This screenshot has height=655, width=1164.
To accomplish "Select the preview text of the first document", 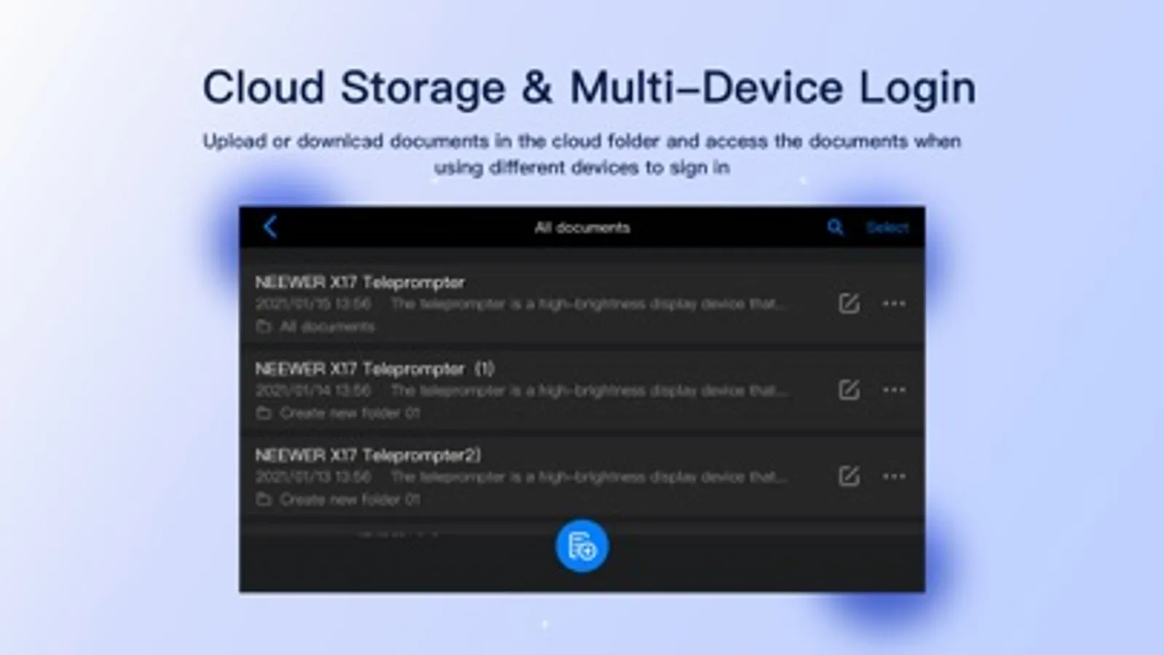I will click(x=588, y=304).
